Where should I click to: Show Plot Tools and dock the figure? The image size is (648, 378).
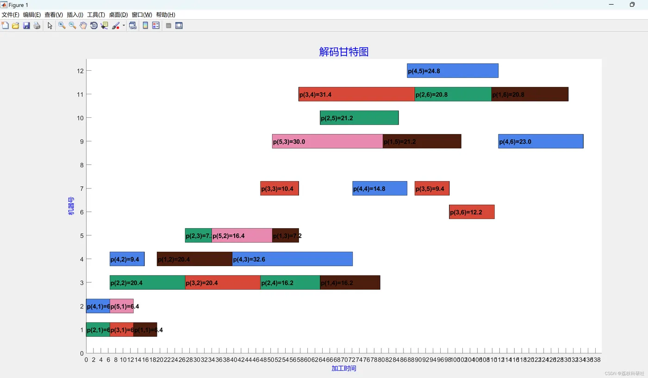coord(179,25)
